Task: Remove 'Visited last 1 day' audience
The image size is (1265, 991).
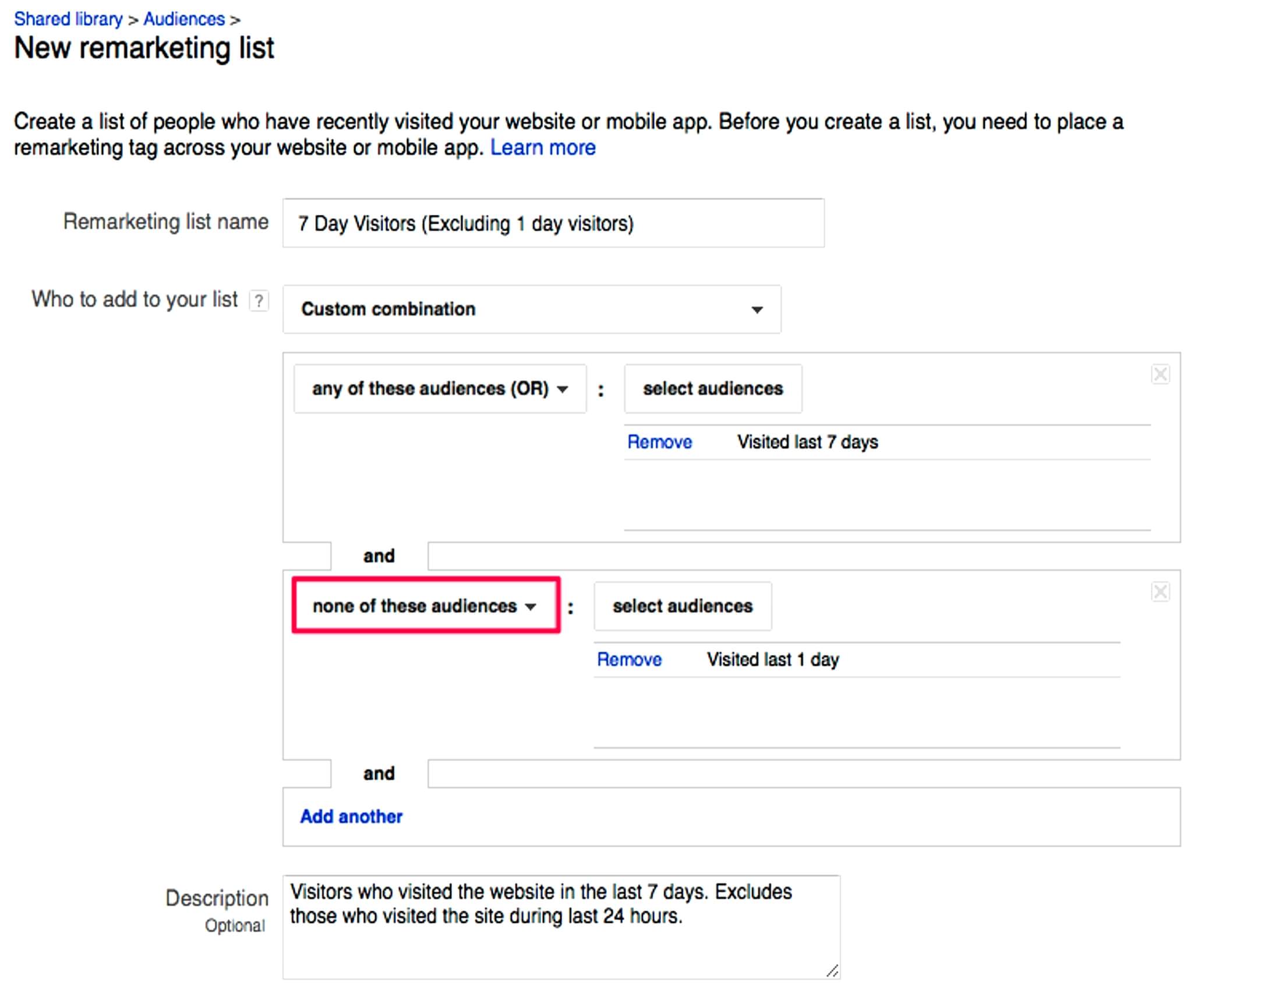Action: [x=629, y=660]
